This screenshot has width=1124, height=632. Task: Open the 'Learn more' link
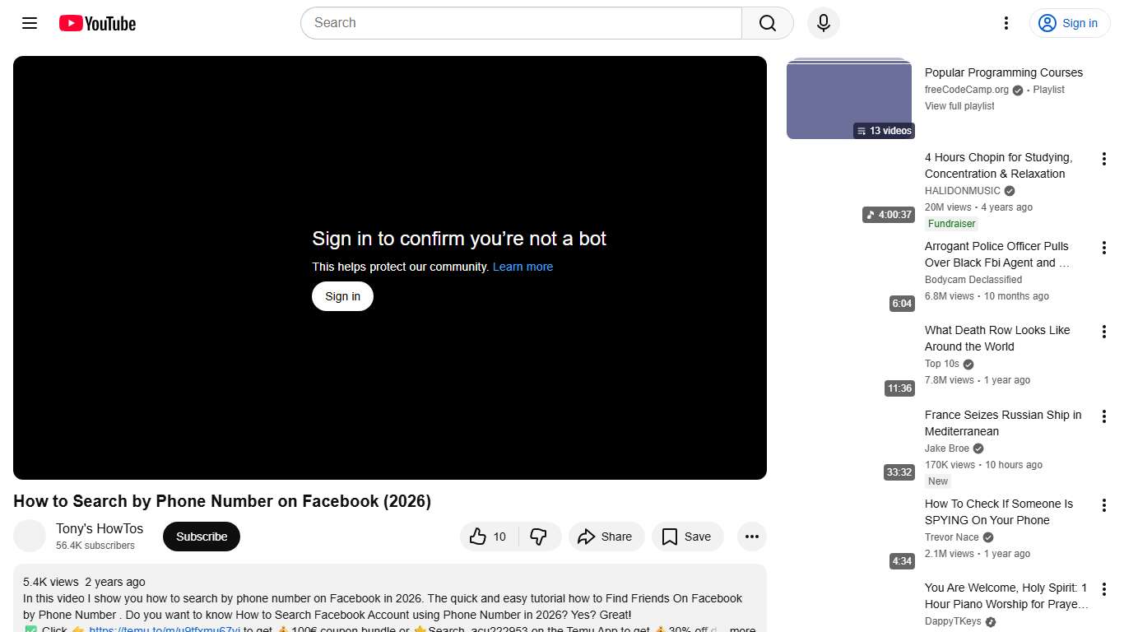click(x=523, y=266)
